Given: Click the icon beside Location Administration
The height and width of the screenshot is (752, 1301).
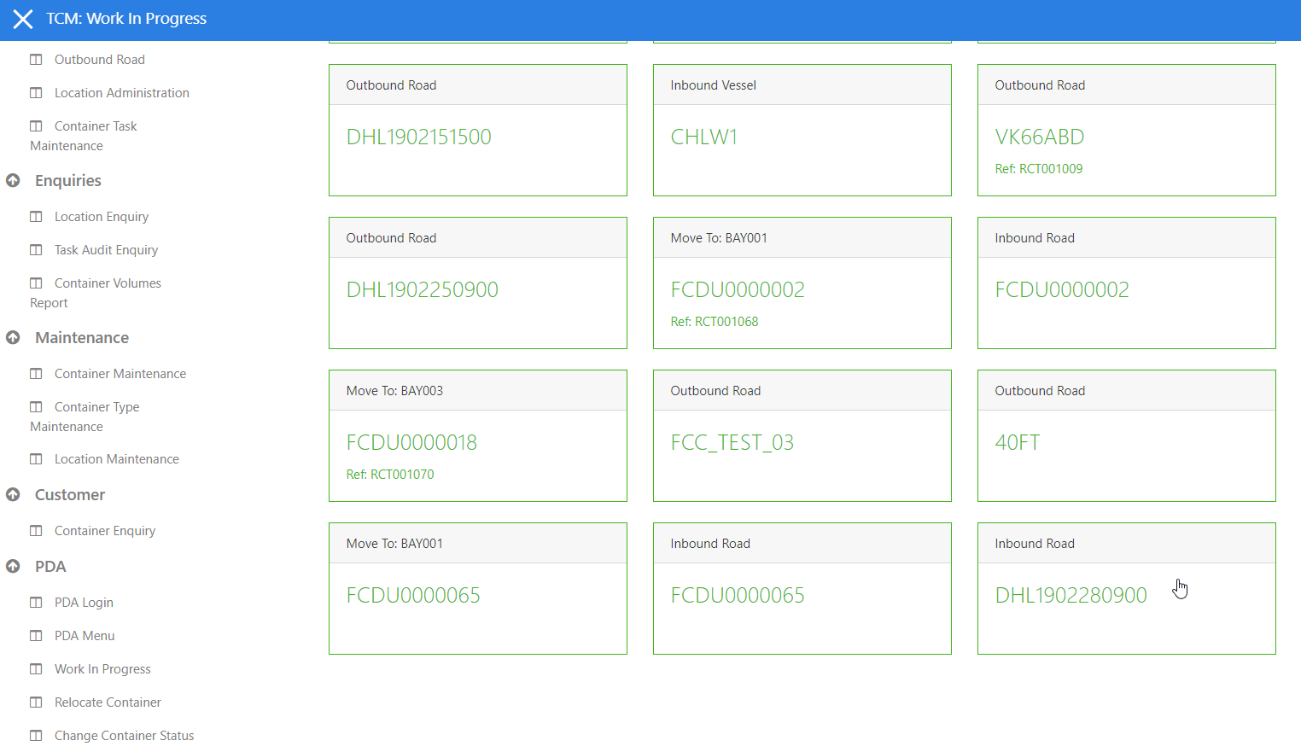Looking at the screenshot, I should (36, 93).
